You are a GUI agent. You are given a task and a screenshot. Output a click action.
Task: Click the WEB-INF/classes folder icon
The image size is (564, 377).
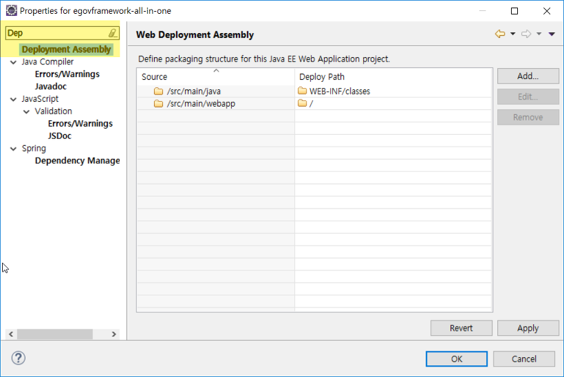tap(302, 91)
